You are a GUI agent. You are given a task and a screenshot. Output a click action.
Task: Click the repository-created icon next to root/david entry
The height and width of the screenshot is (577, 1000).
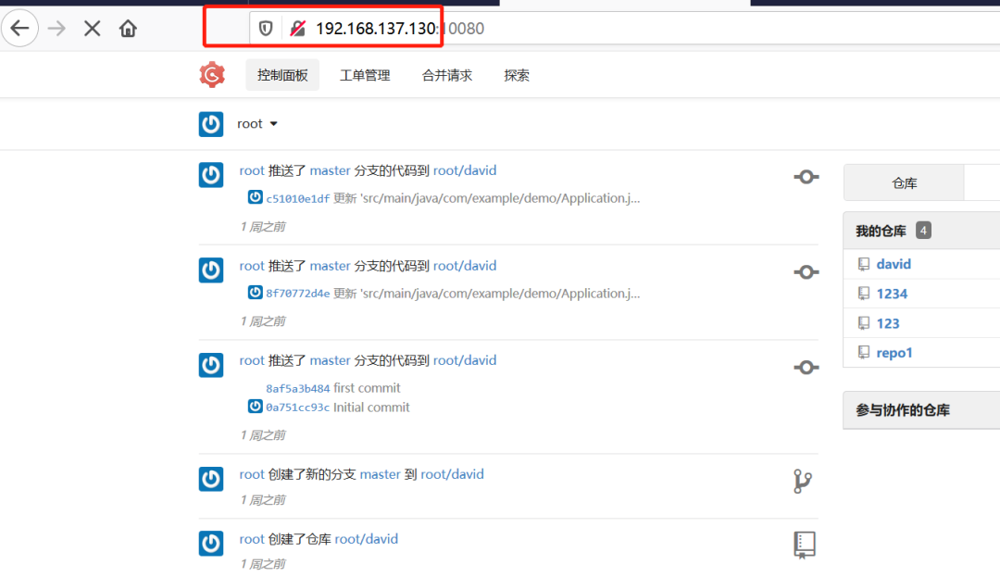(x=804, y=545)
